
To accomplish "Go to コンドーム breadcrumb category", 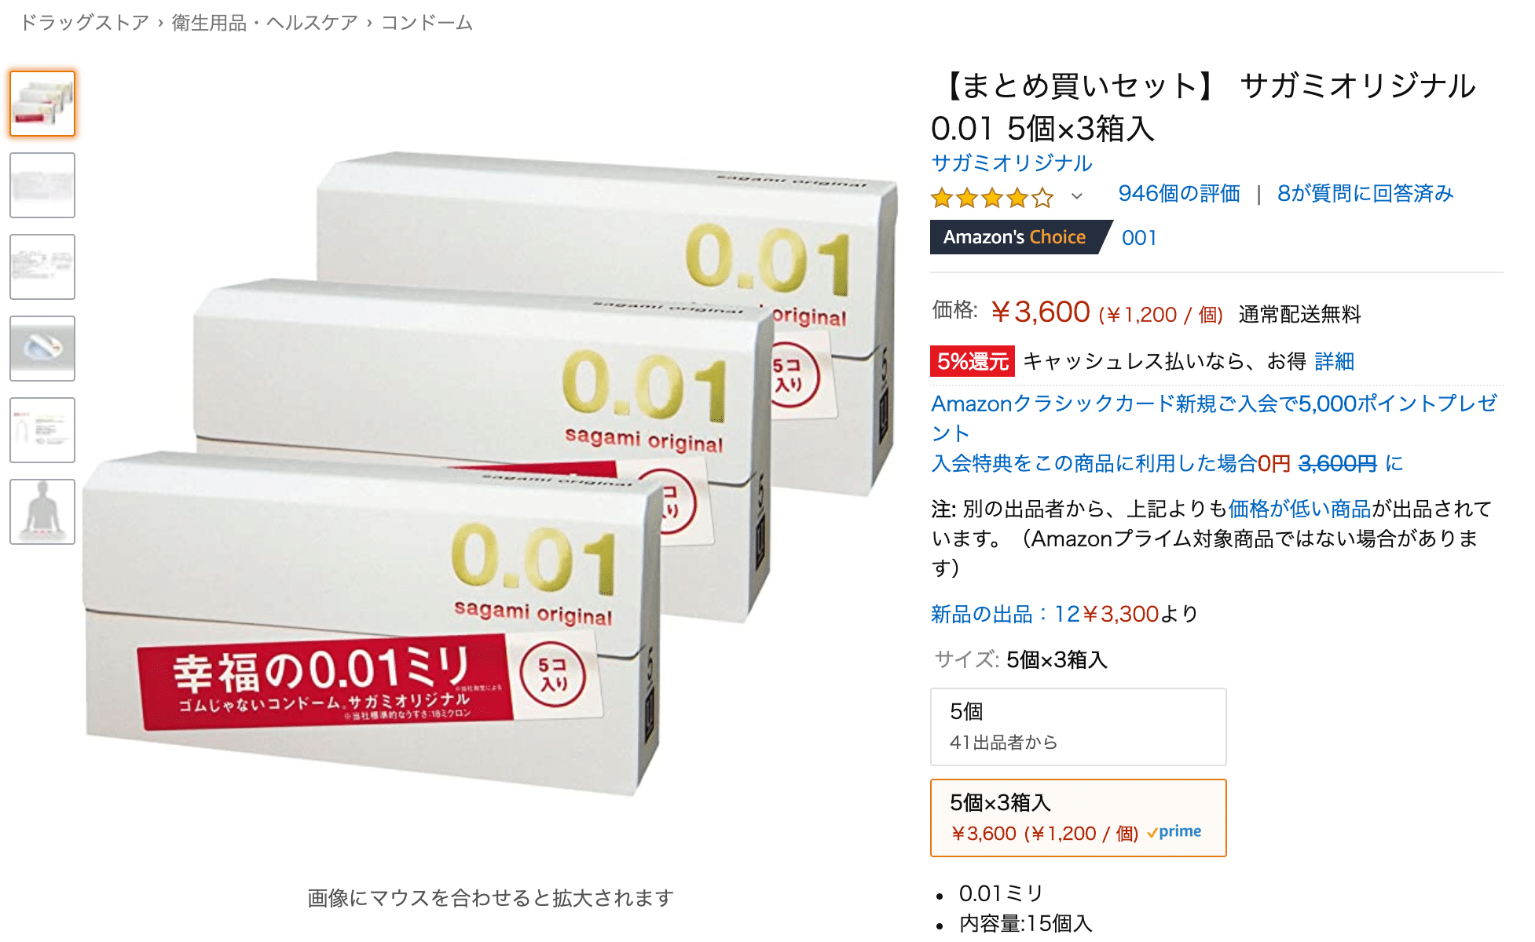I will click(x=427, y=23).
